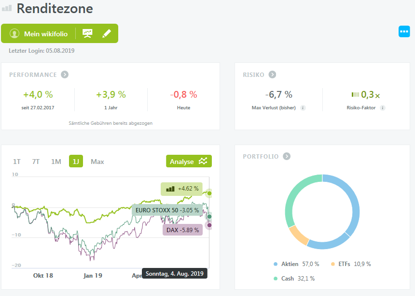
Task: Select the 1M chart range
Action: click(x=56, y=162)
